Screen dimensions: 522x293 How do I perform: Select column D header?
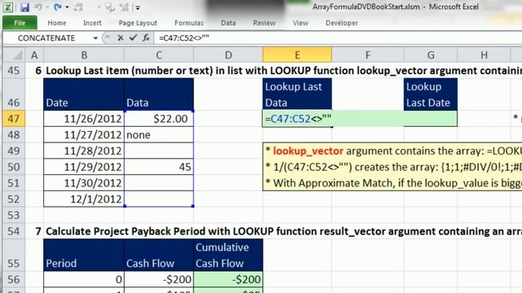tap(228, 55)
